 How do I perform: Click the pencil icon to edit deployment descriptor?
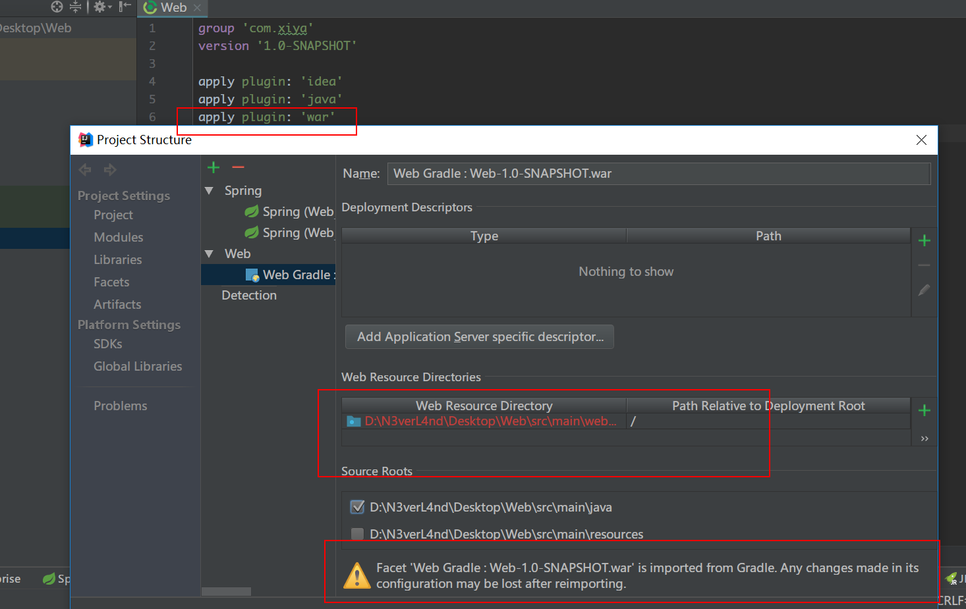[924, 290]
